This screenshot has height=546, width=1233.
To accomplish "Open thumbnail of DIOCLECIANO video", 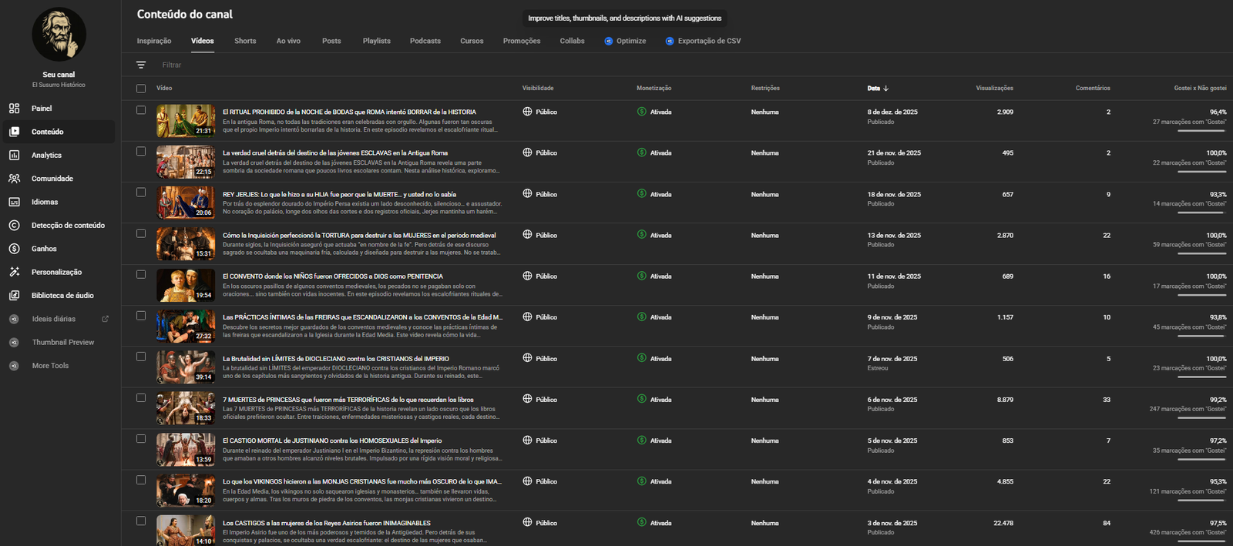I will (186, 367).
